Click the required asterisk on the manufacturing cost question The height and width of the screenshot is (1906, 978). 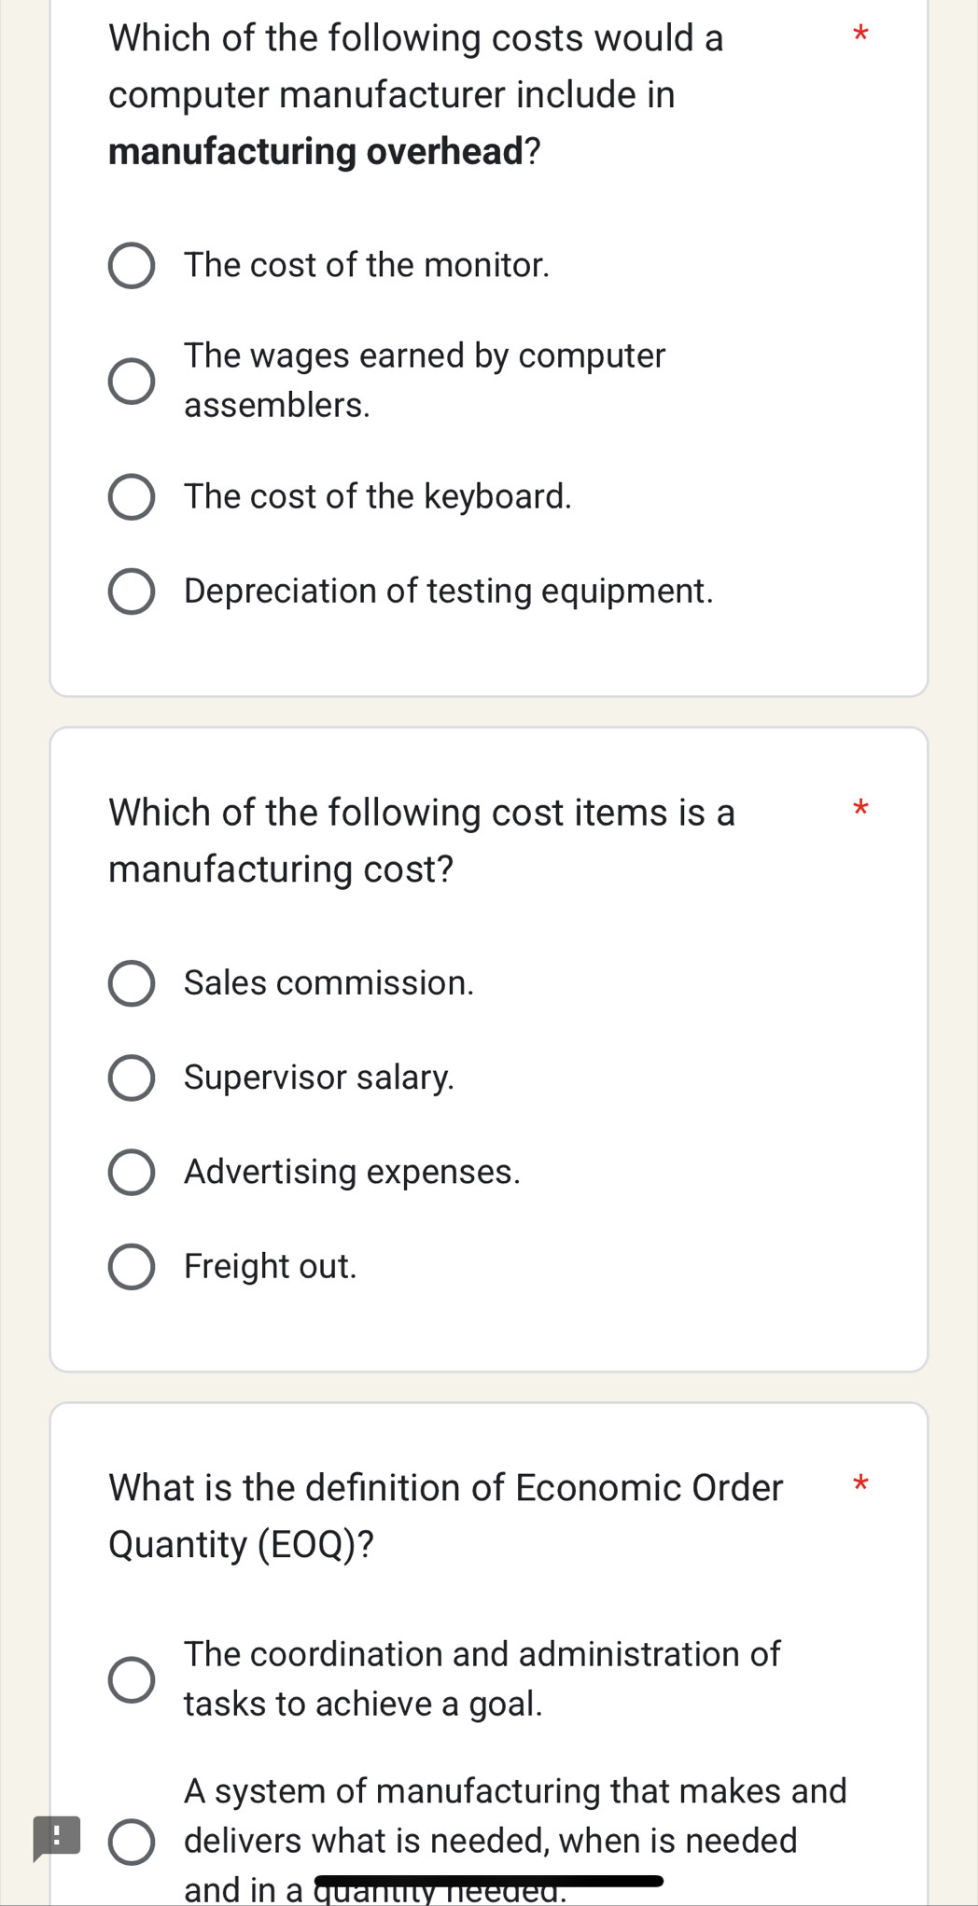point(860,809)
